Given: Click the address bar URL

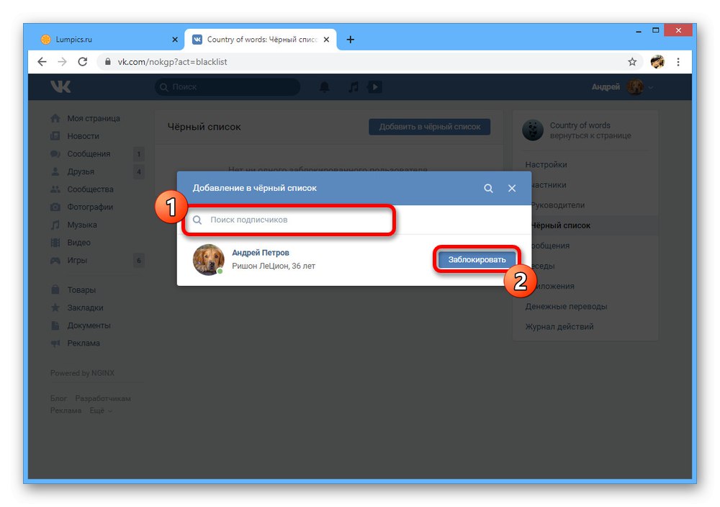Looking at the screenshot, I should coord(172,61).
